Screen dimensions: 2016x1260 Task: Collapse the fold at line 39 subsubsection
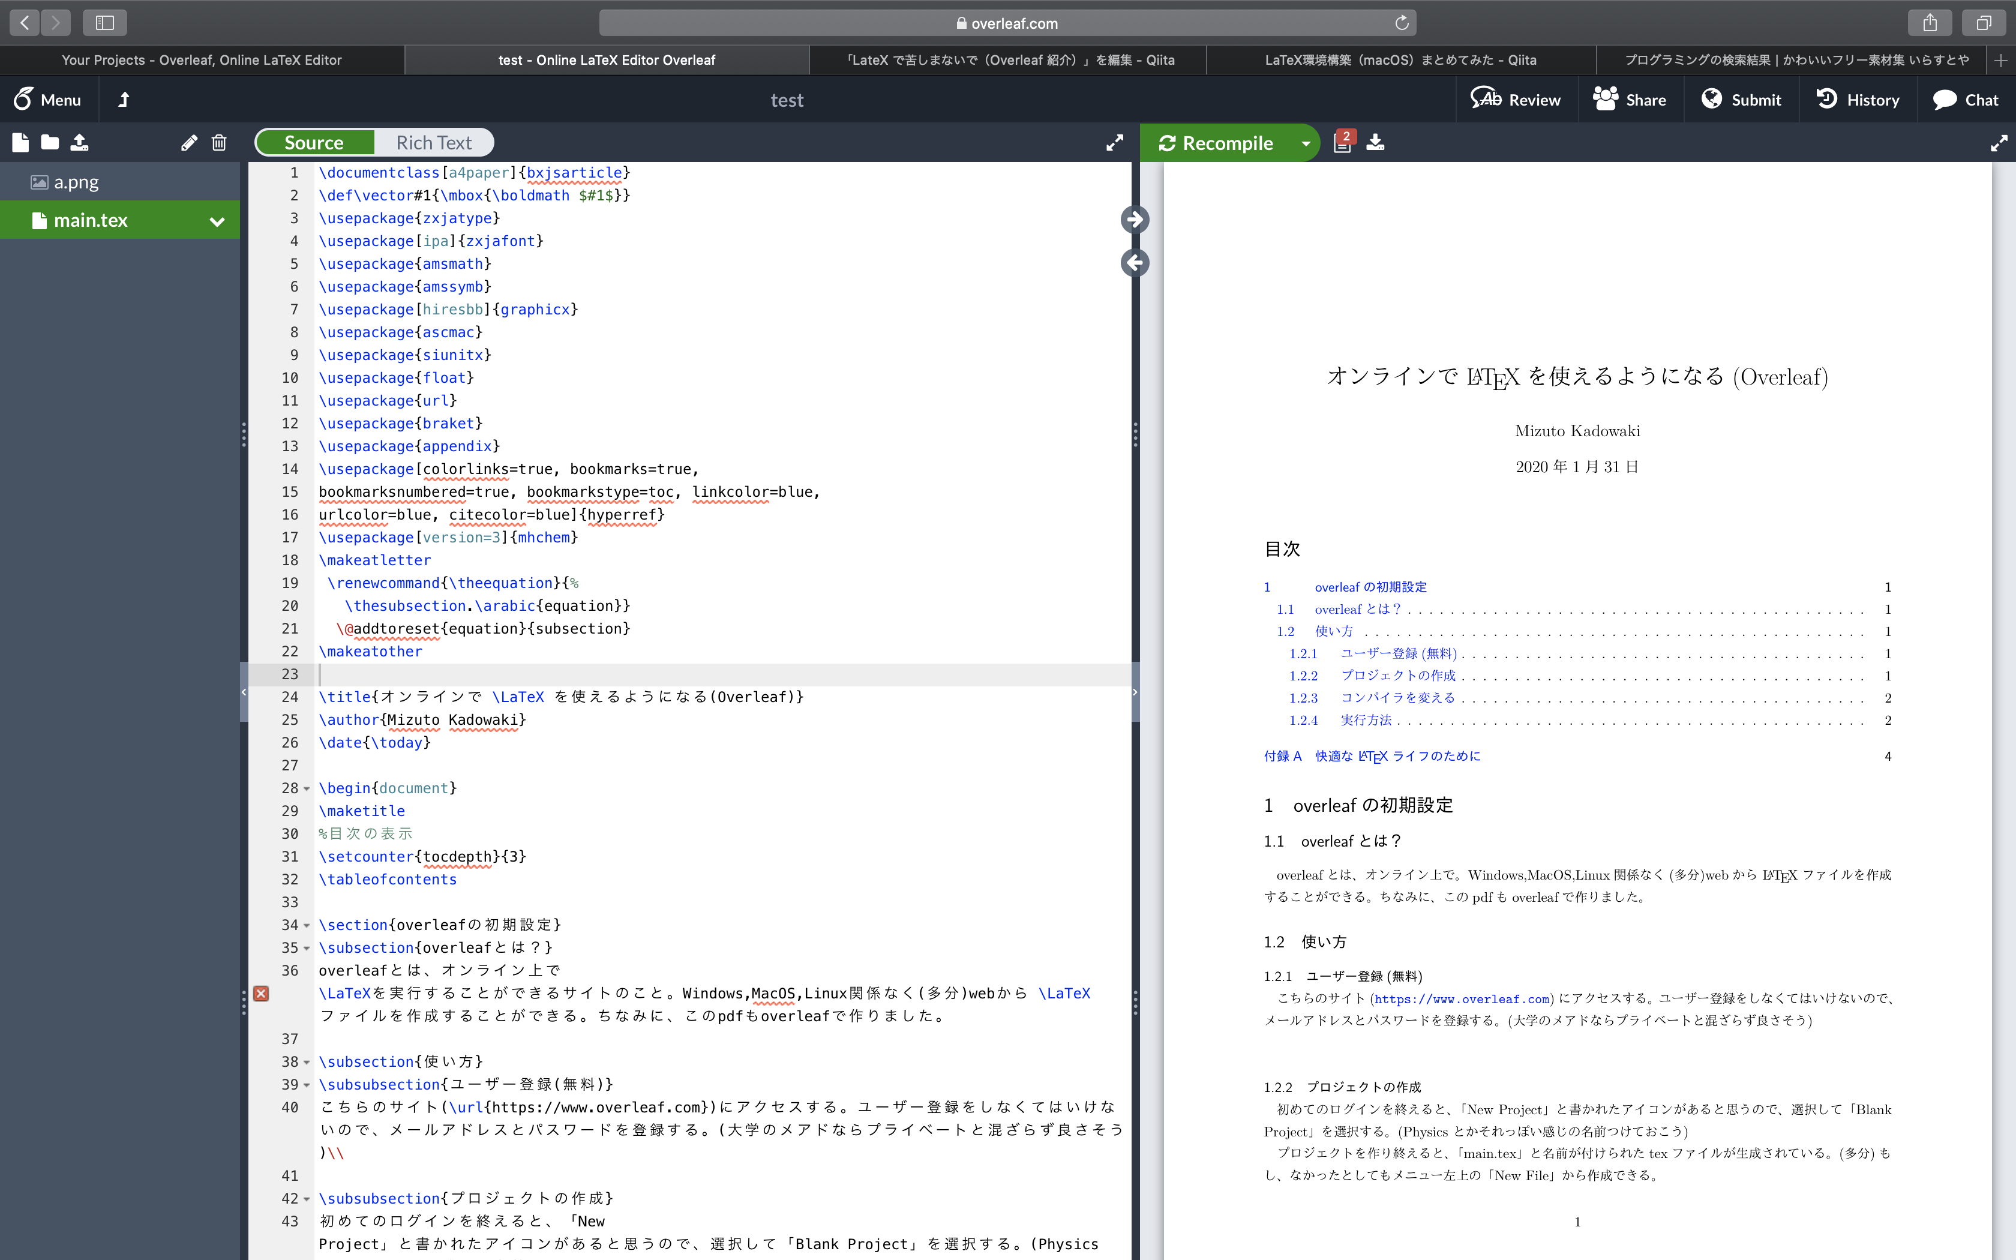pyautogui.click(x=307, y=1085)
